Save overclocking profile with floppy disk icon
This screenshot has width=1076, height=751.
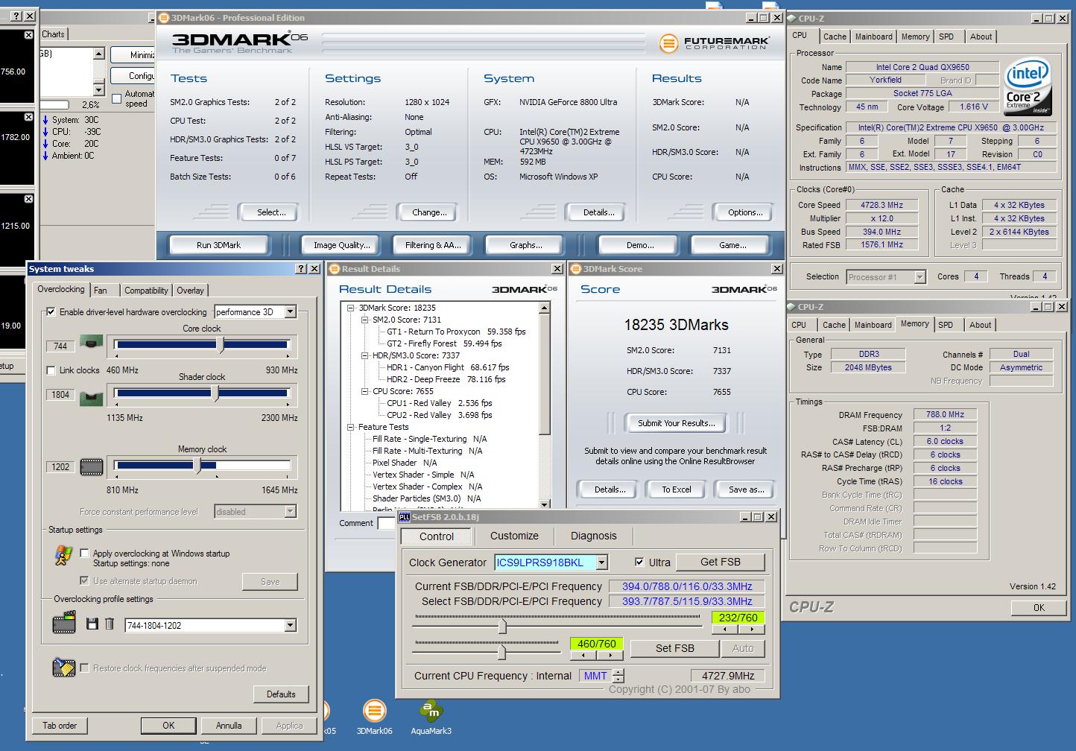tap(92, 624)
